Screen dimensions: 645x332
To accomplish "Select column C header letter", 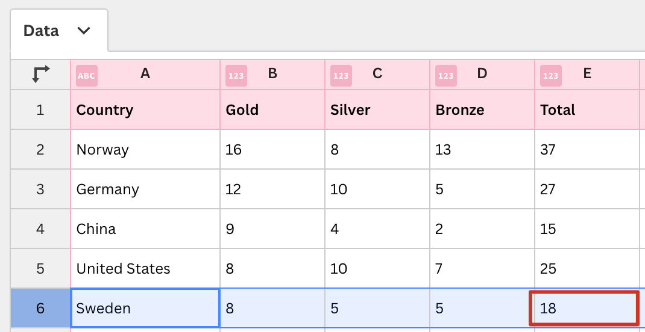I will click(377, 73).
